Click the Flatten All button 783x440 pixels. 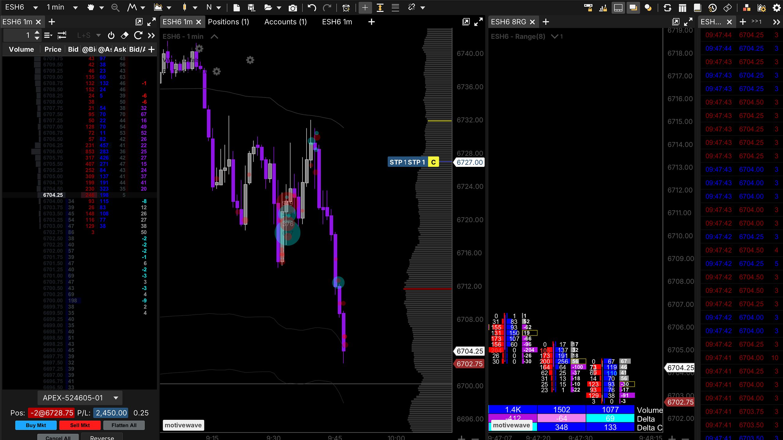coord(124,425)
